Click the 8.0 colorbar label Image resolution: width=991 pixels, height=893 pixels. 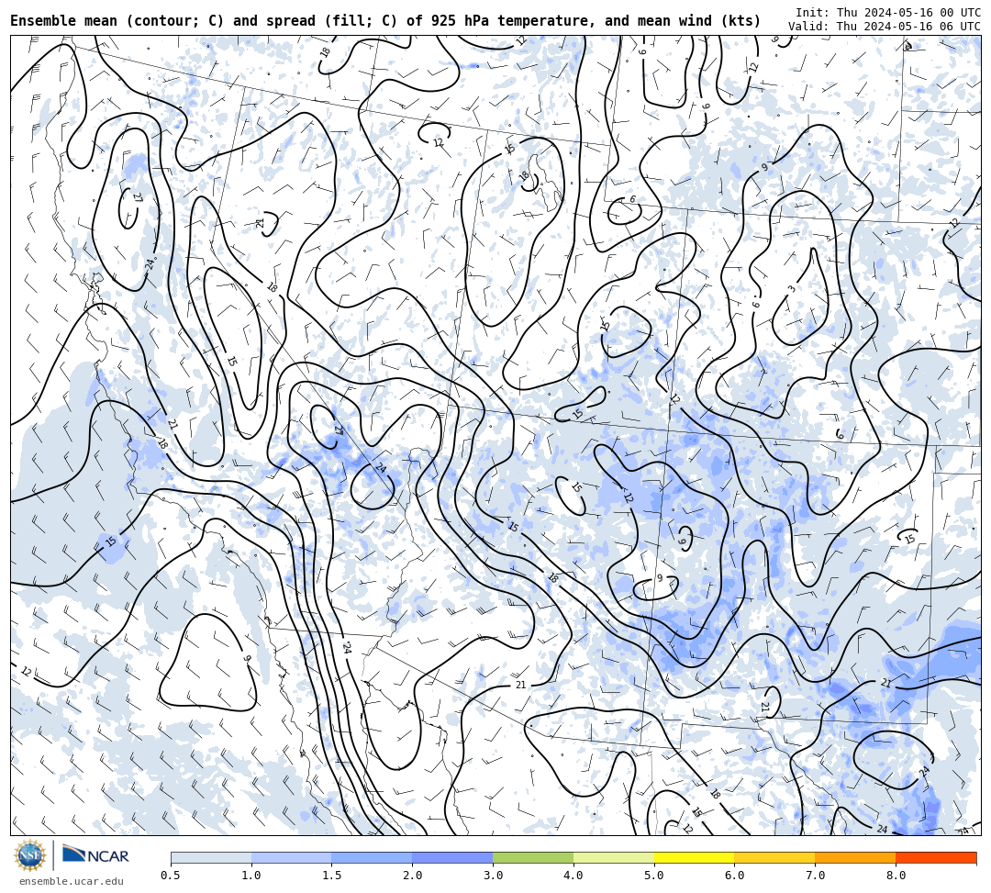[896, 876]
